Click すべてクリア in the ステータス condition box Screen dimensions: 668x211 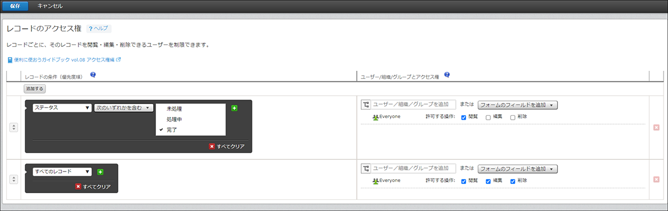point(227,146)
